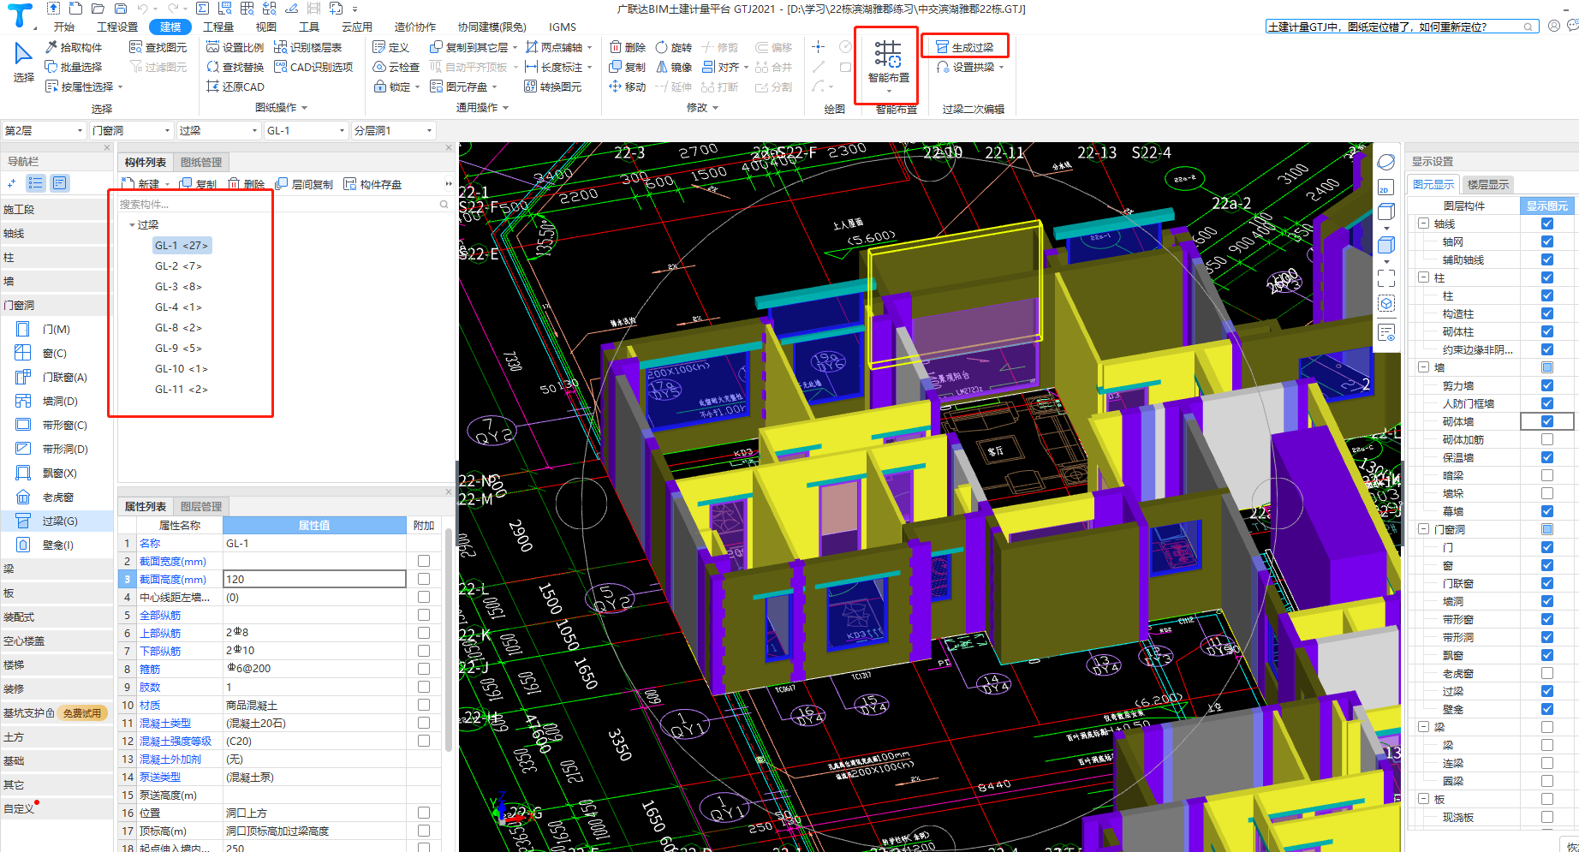Open the GL-1 component dropdown

coord(306,130)
